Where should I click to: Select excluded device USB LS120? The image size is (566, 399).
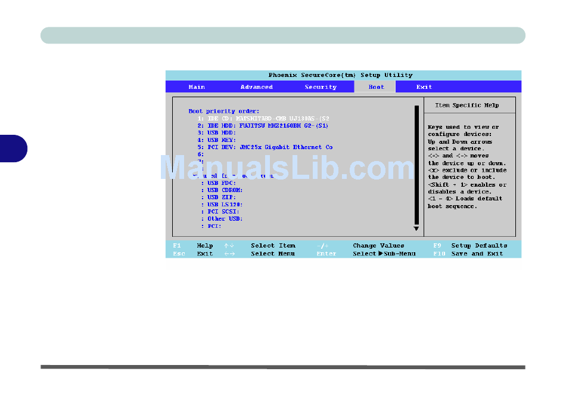222,205
